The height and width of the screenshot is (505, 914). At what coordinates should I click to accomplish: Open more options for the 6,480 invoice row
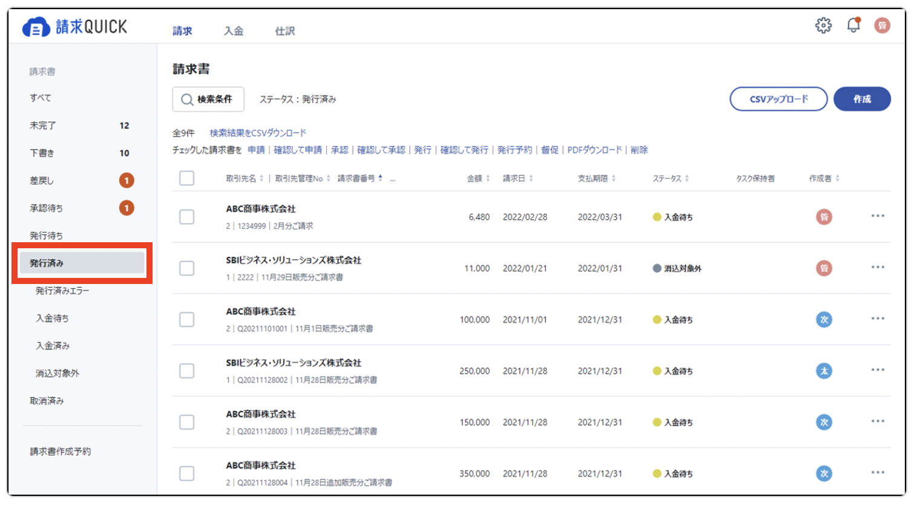pos(878,216)
